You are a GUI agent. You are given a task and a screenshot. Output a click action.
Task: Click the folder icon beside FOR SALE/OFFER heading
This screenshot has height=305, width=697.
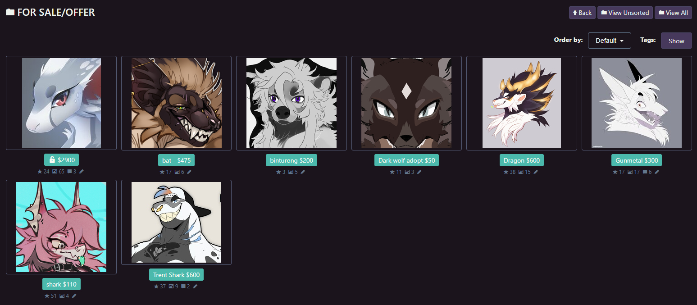tap(10, 13)
